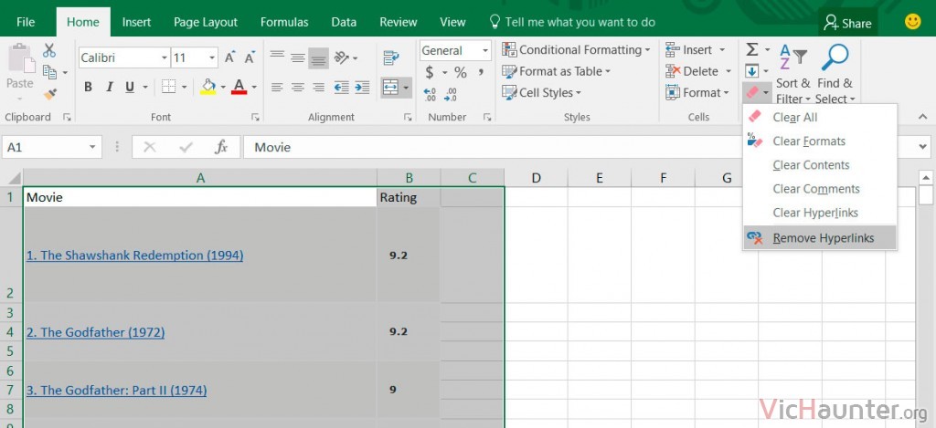
Task: Apply Accounting dollar number format
Action: click(x=430, y=73)
